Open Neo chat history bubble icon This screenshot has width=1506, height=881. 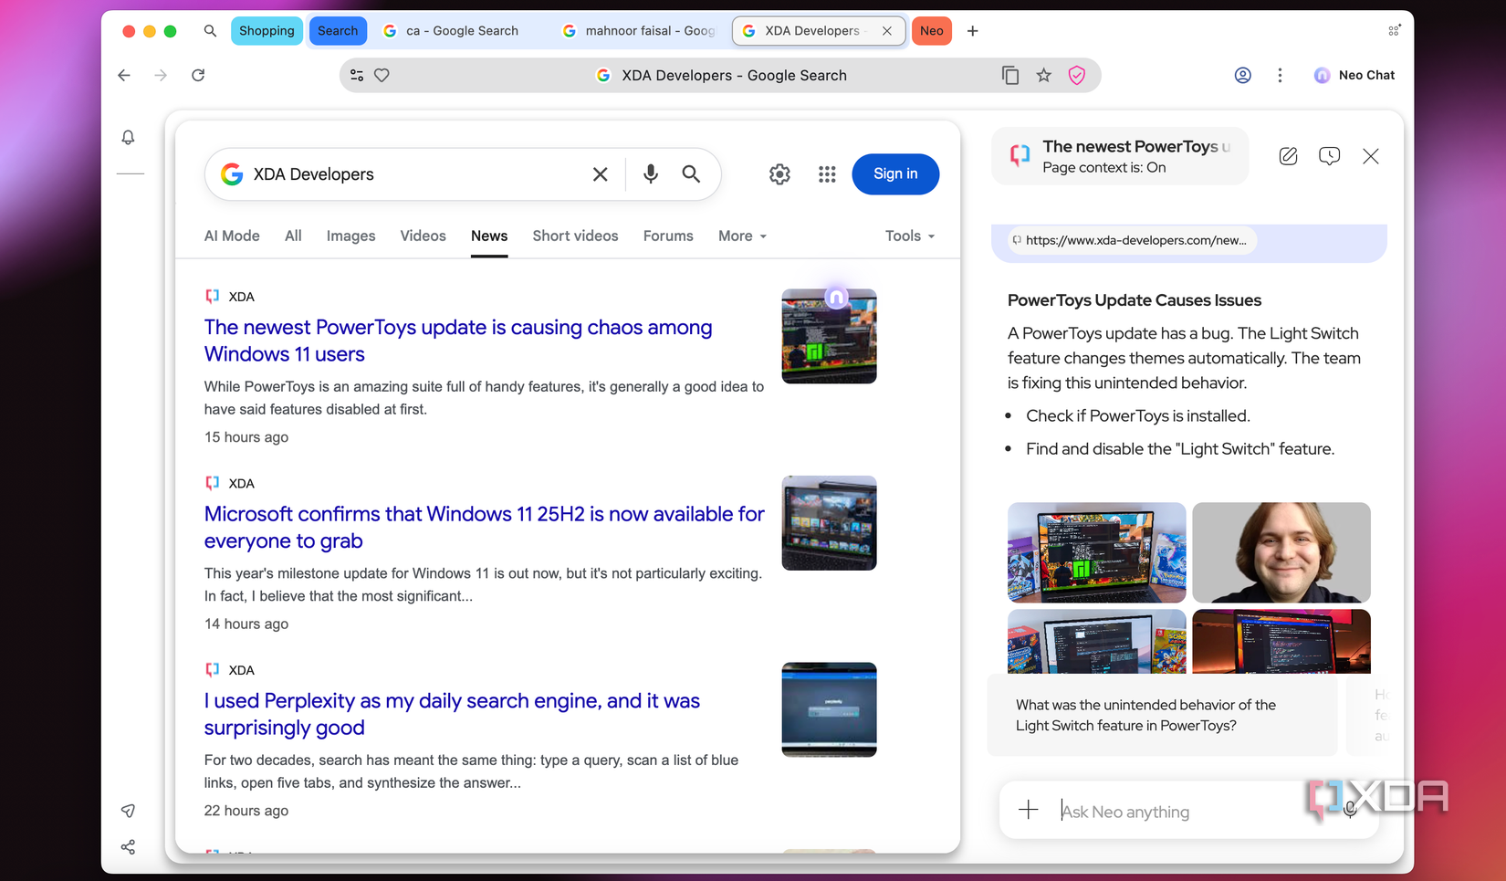click(x=1329, y=156)
